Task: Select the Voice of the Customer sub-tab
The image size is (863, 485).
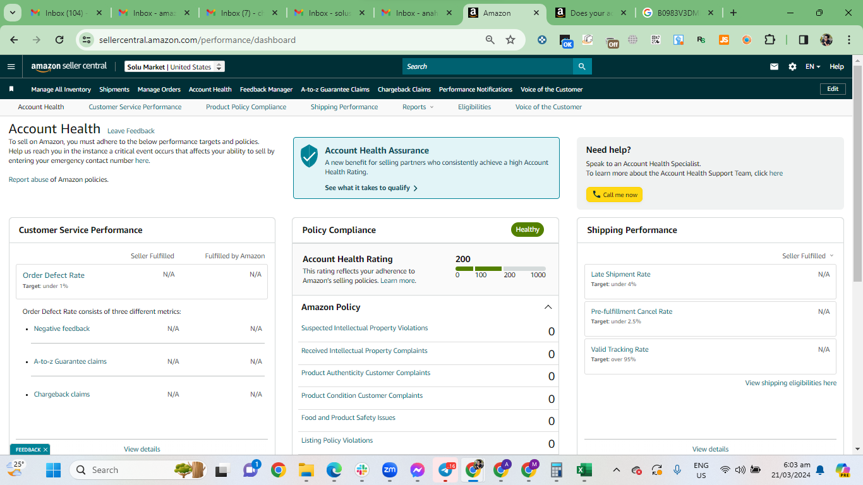Action: 548,107
